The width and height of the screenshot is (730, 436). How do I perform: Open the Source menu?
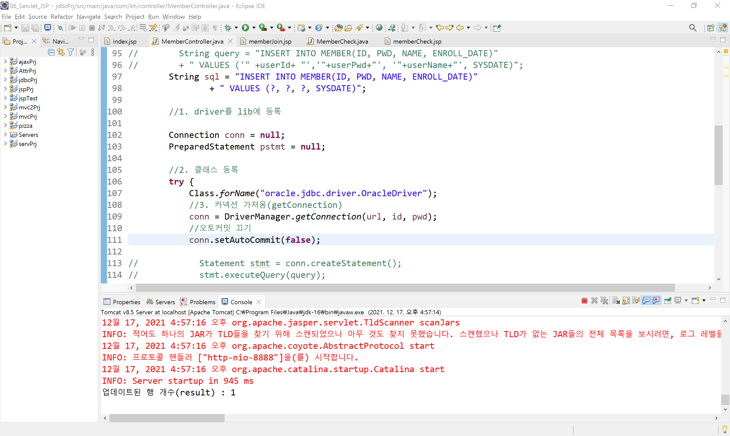tap(37, 17)
